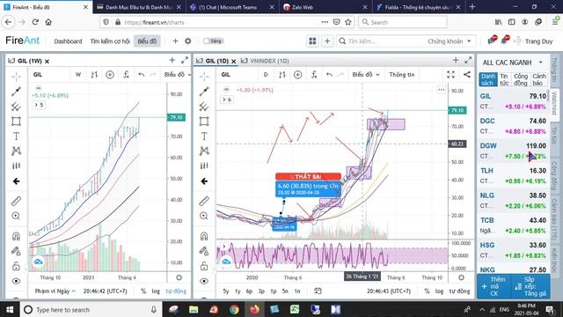
Task: Open W interval selector in left chart
Action: (x=78, y=74)
